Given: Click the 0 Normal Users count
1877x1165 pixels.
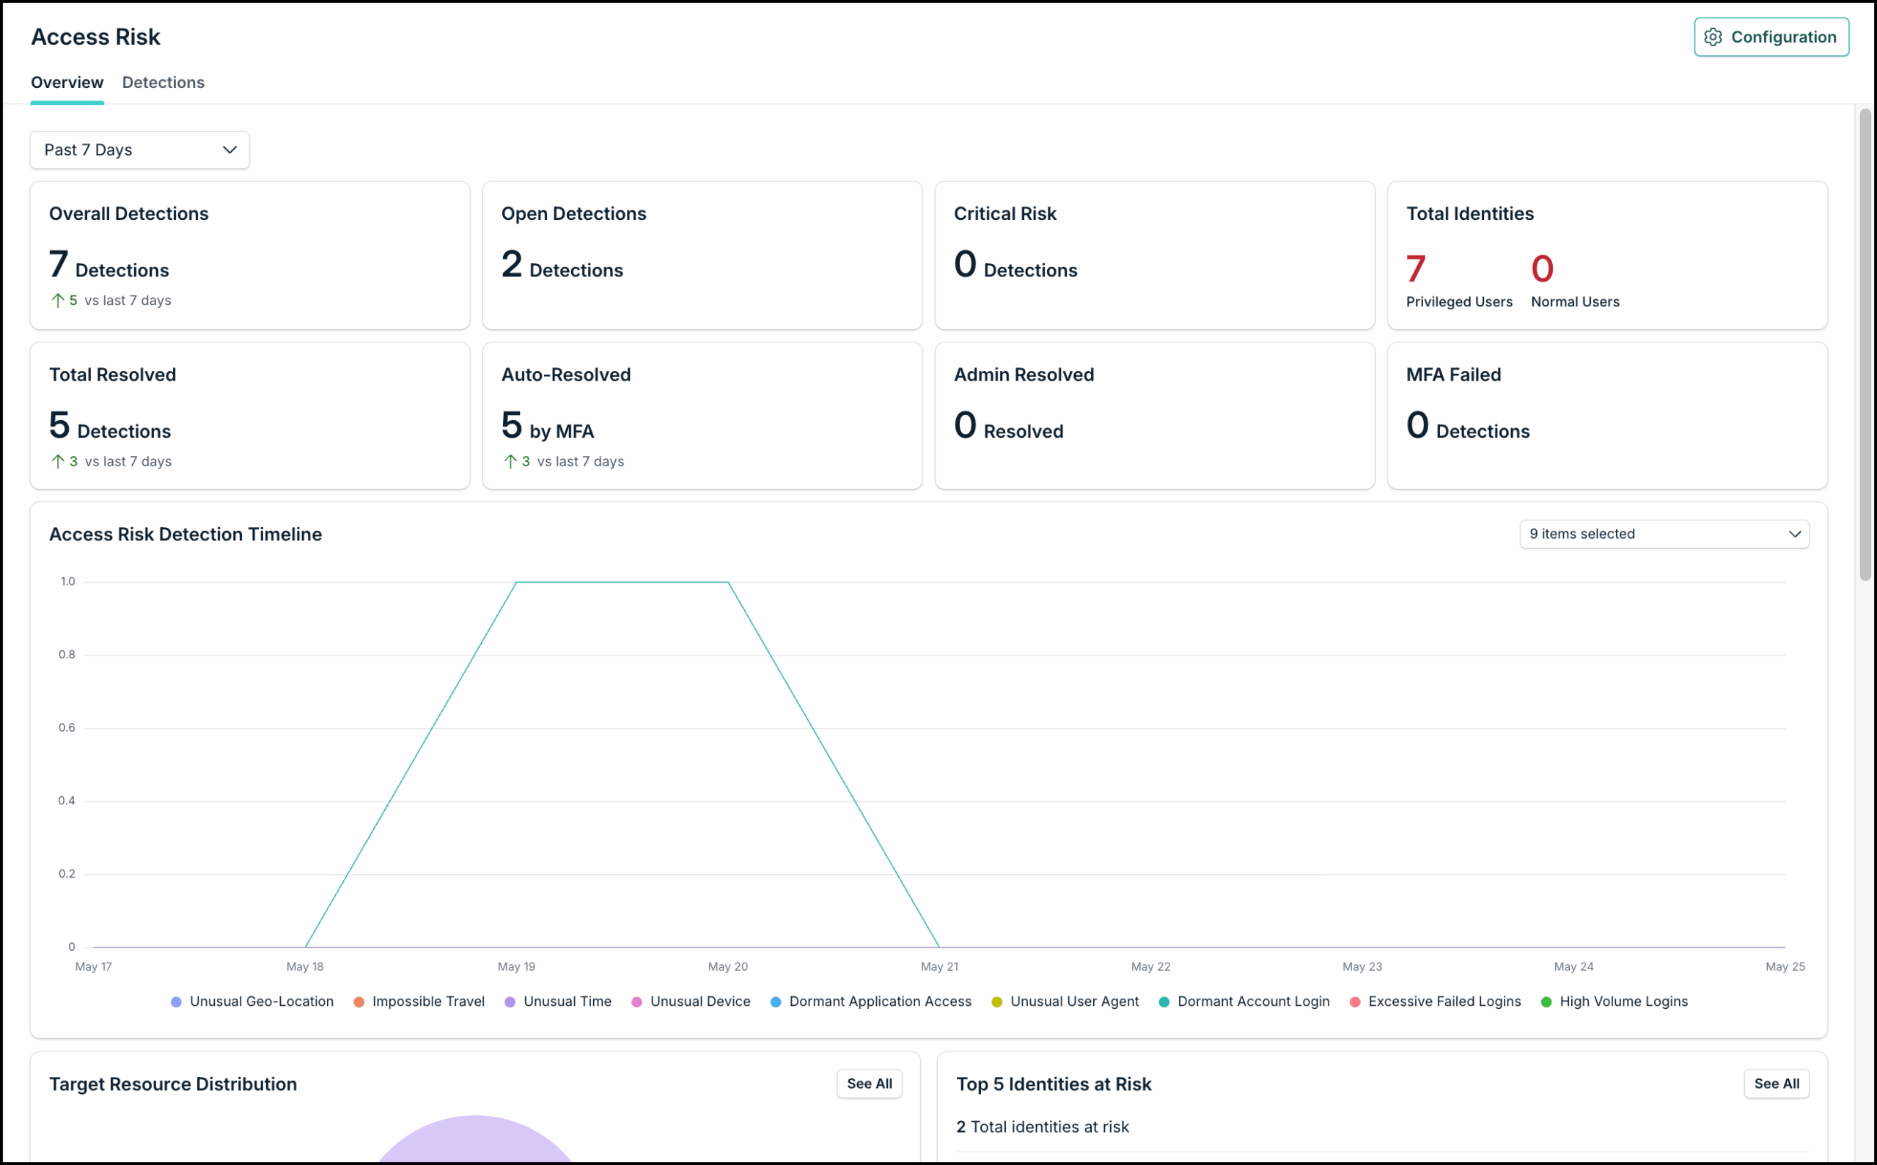Looking at the screenshot, I should pos(1542,269).
